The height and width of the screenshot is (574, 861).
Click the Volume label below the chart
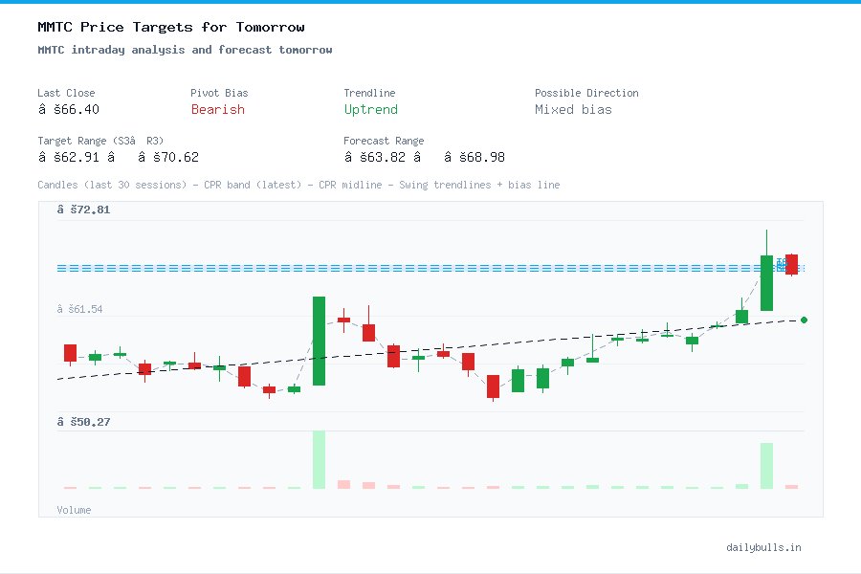point(74,510)
